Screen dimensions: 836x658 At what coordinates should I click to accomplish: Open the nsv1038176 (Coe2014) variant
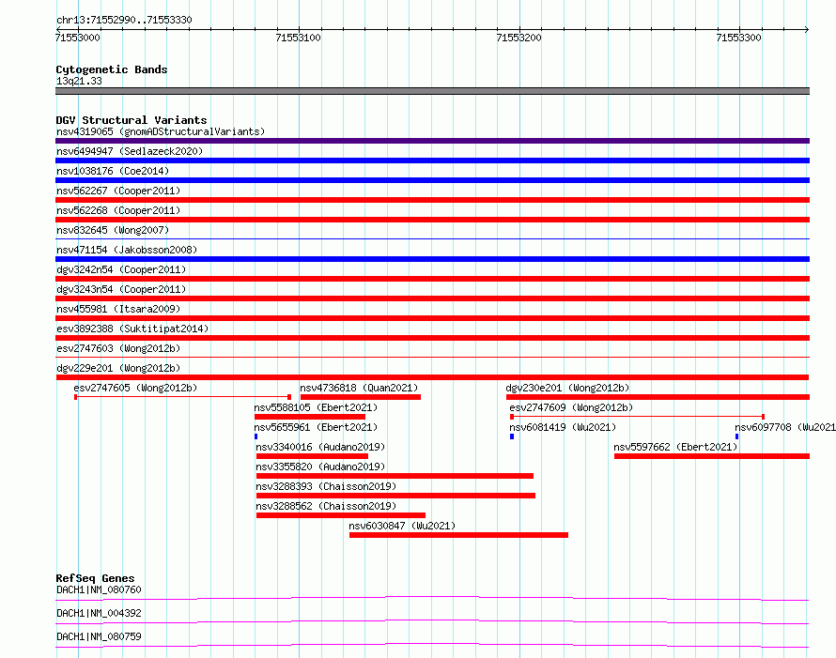[x=113, y=171]
